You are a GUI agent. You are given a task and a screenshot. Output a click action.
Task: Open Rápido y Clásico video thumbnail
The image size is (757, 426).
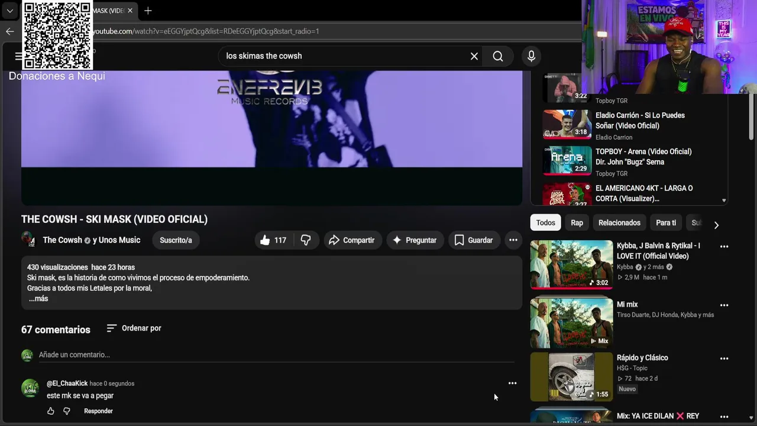point(571,377)
